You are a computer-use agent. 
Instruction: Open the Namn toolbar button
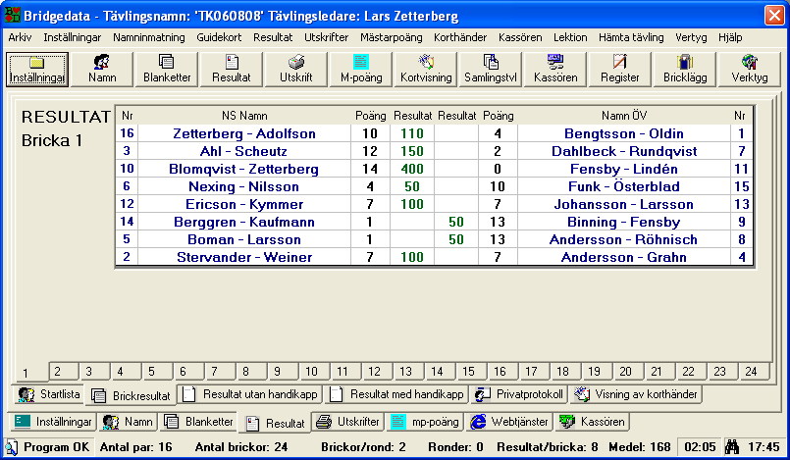click(101, 69)
